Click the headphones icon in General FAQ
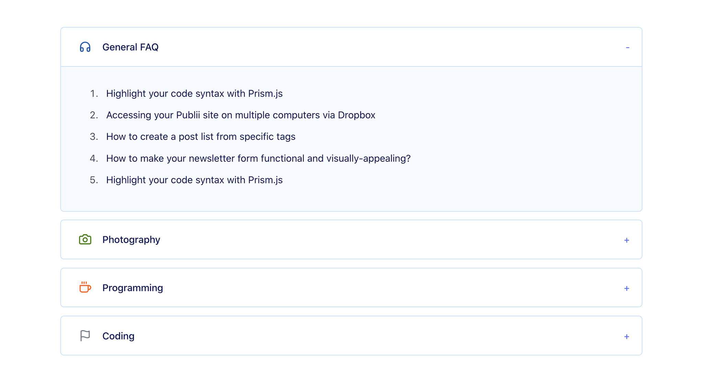The height and width of the screenshot is (384, 702). 84,46
